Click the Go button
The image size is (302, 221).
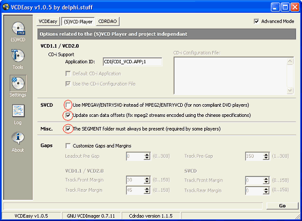[282, 206]
